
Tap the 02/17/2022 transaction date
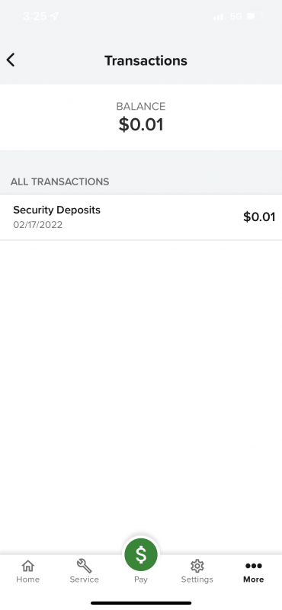click(x=38, y=225)
